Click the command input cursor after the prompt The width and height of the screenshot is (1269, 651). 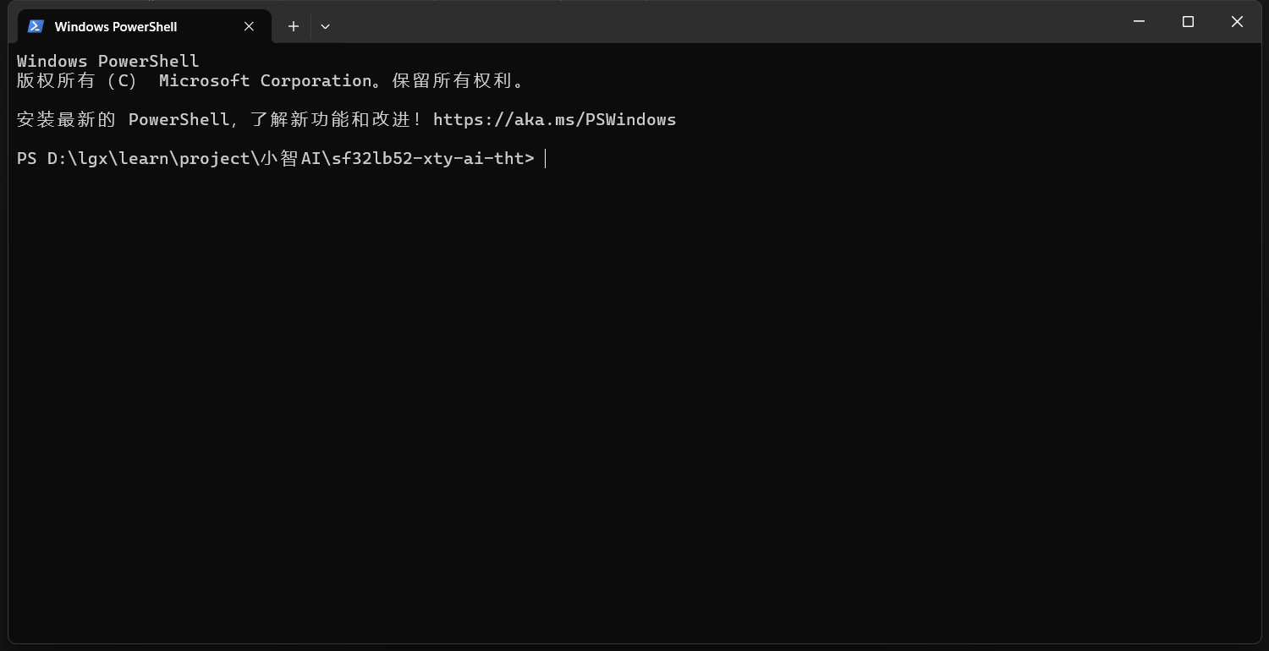click(546, 158)
